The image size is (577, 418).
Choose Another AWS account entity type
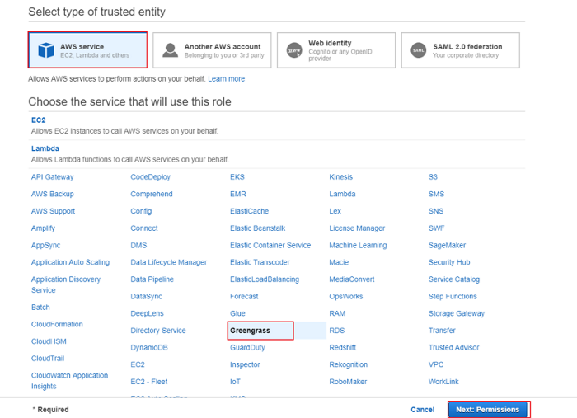[212, 50]
